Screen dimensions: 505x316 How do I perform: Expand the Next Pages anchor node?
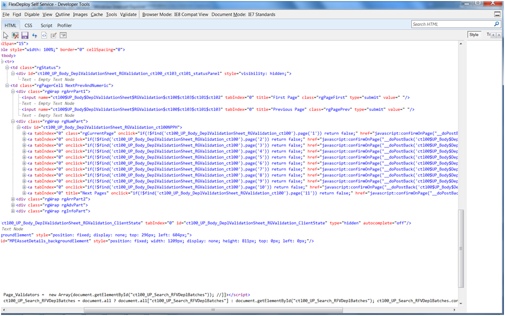click(24, 193)
